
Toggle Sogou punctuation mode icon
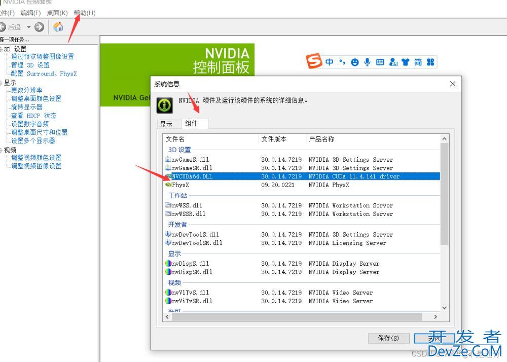tap(342, 62)
